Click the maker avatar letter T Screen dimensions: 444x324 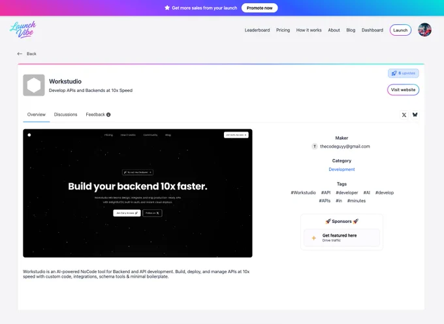315,147
